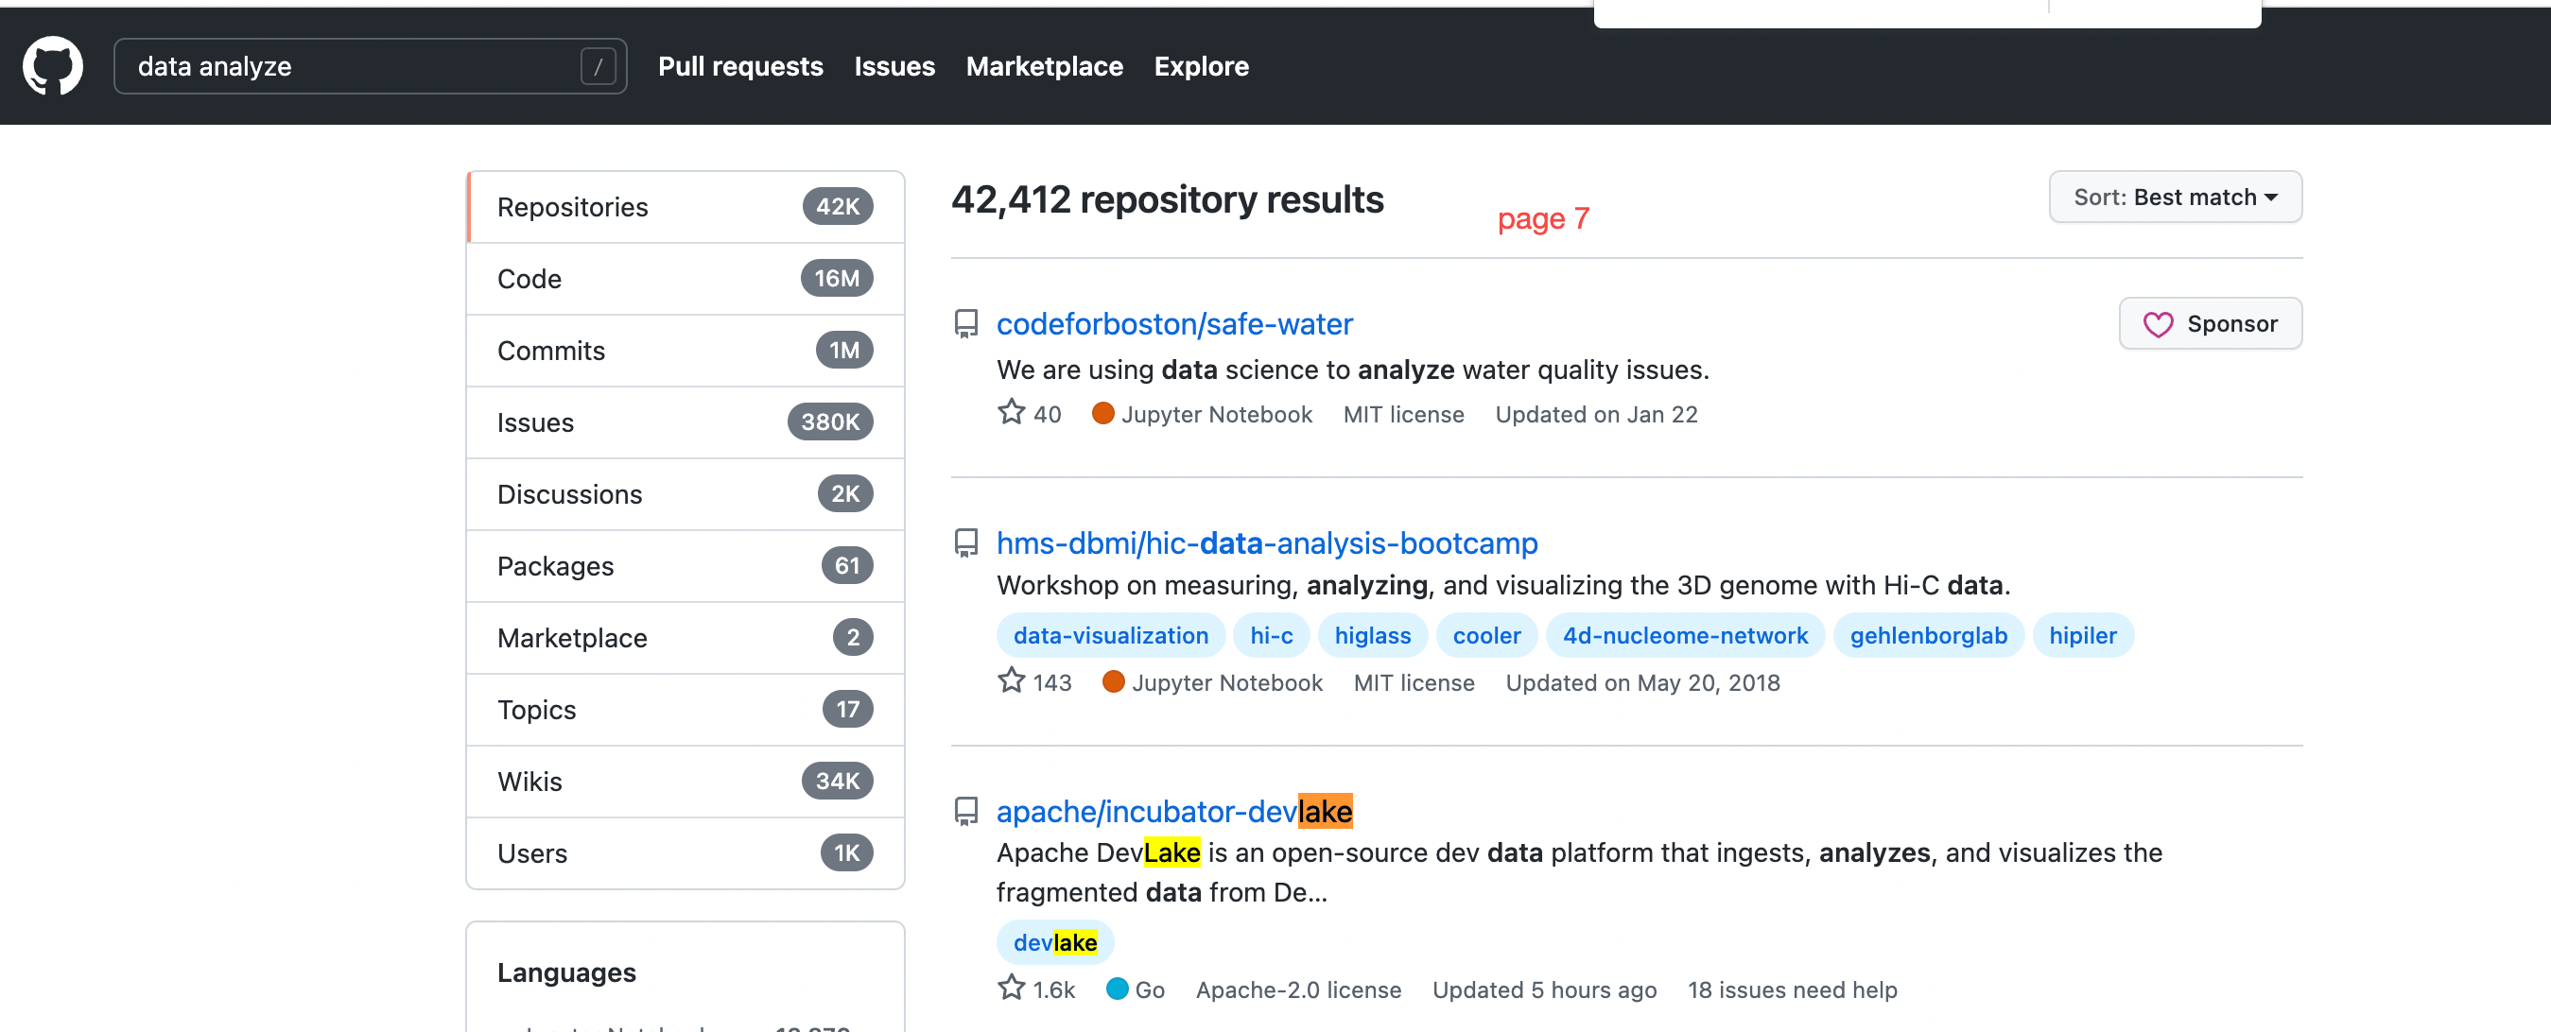Click star icon on apache/incubator-devlake
Image resolution: width=2551 pixels, height=1032 pixels.
click(1010, 988)
